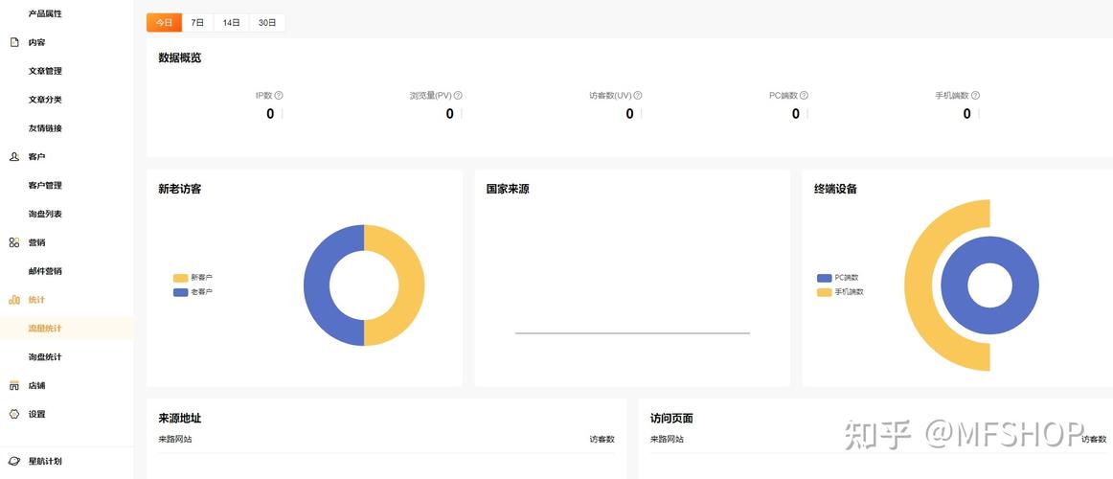The image size is (1113, 479).
Task: Click the 内容 document icon in sidebar
Action: pyautogui.click(x=14, y=42)
